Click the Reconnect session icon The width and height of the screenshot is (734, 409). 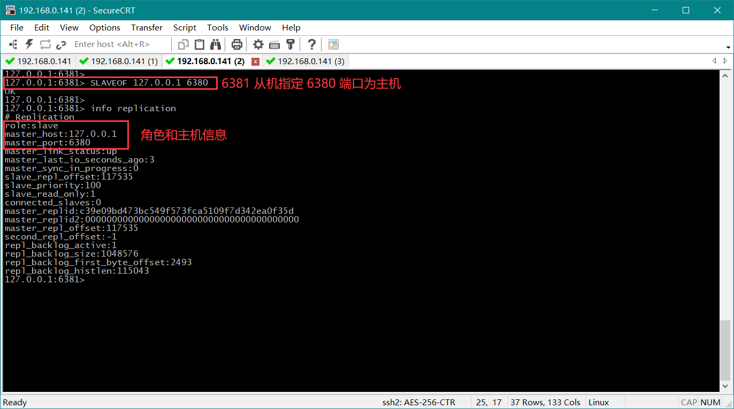pyautogui.click(x=45, y=44)
